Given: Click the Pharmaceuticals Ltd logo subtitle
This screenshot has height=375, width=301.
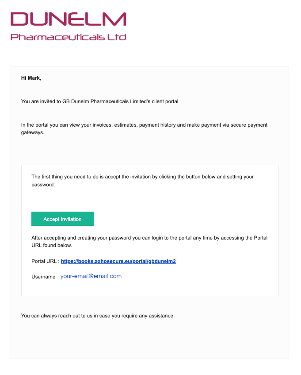Looking at the screenshot, I should coord(69,37).
